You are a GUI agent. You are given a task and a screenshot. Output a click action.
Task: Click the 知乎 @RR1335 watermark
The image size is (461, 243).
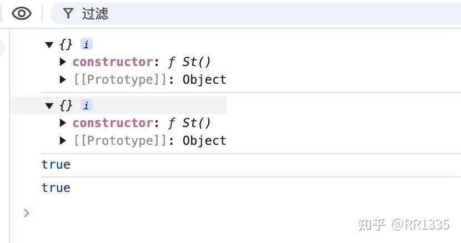[x=404, y=225]
